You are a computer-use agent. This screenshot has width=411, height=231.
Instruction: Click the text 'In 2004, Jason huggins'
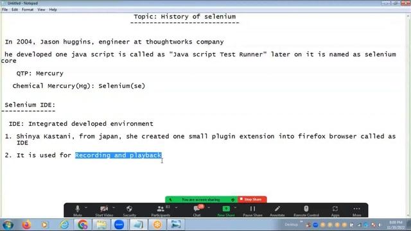tap(48, 42)
